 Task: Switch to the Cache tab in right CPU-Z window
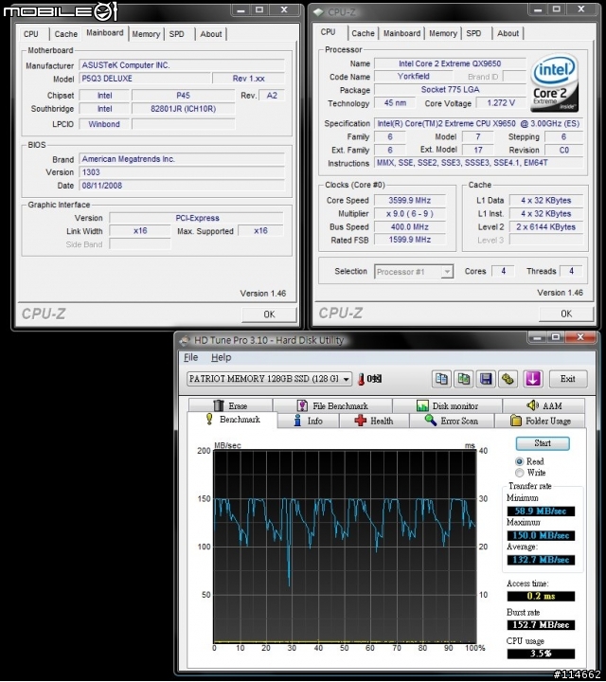363,33
